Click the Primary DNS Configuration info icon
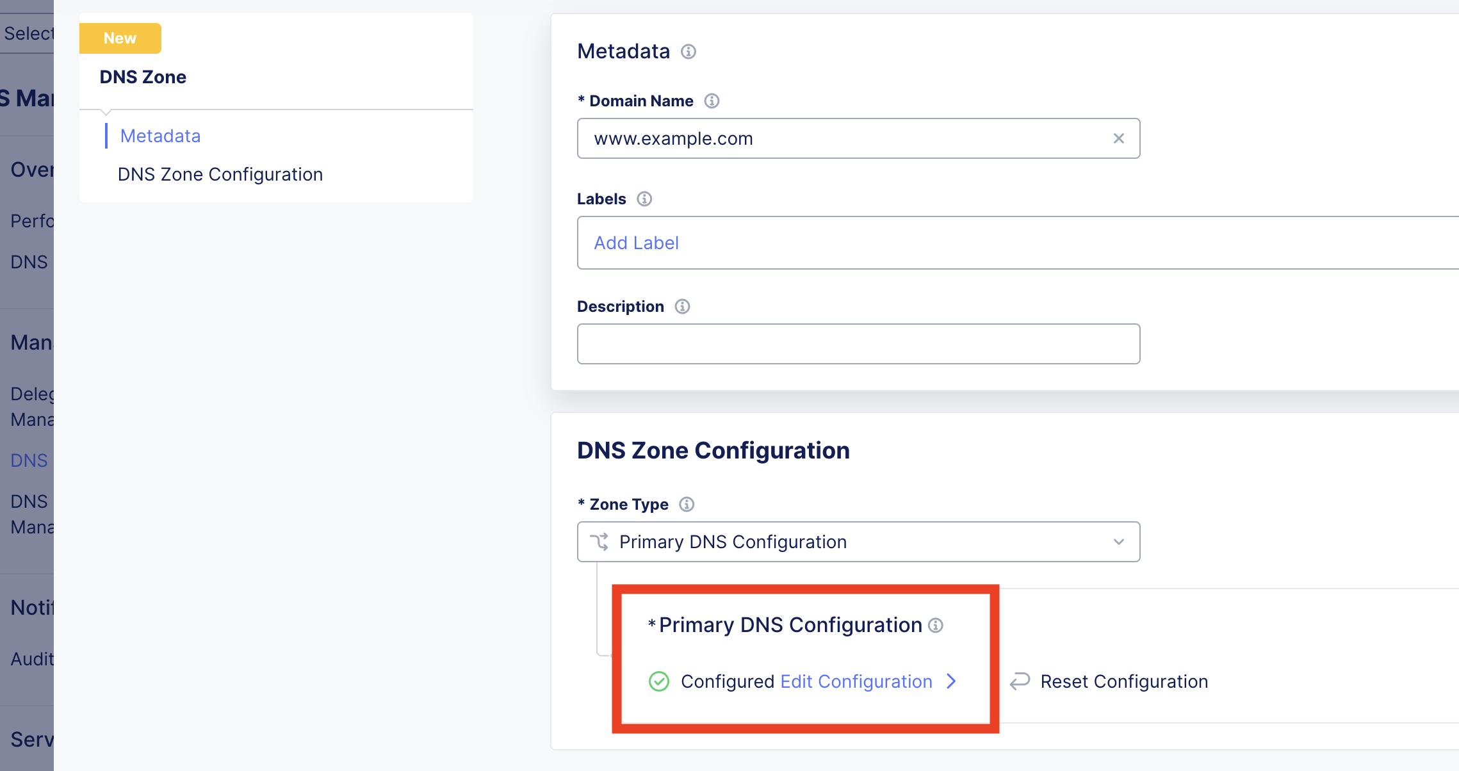This screenshot has width=1459, height=771. pyautogui.click(x=936, y=625)
